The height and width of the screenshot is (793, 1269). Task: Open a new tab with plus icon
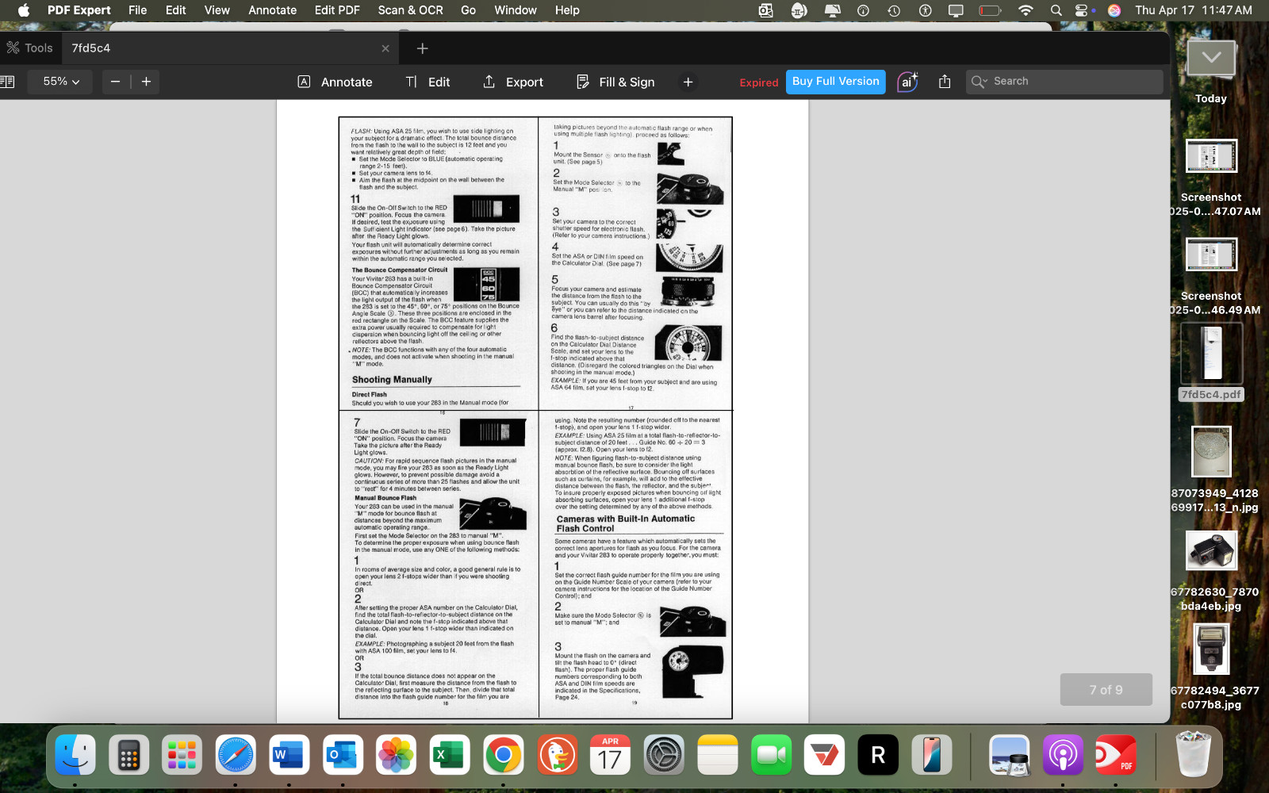tap(423, 48)
